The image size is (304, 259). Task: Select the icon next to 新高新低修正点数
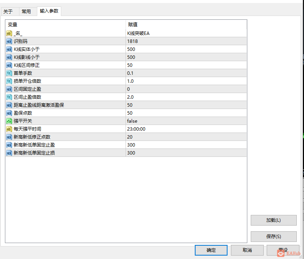point(9,137)
